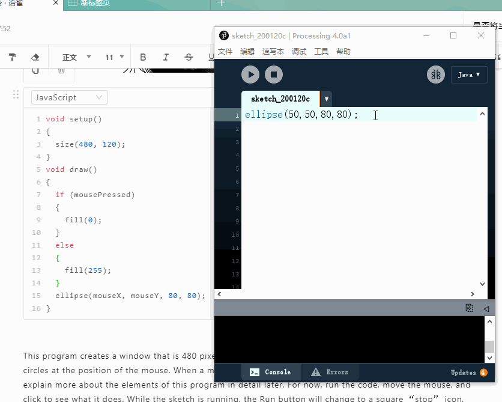Open a new browser tab with plus
Image resolution: width=502 pixels, height=402 pixels.
(221, 3)
